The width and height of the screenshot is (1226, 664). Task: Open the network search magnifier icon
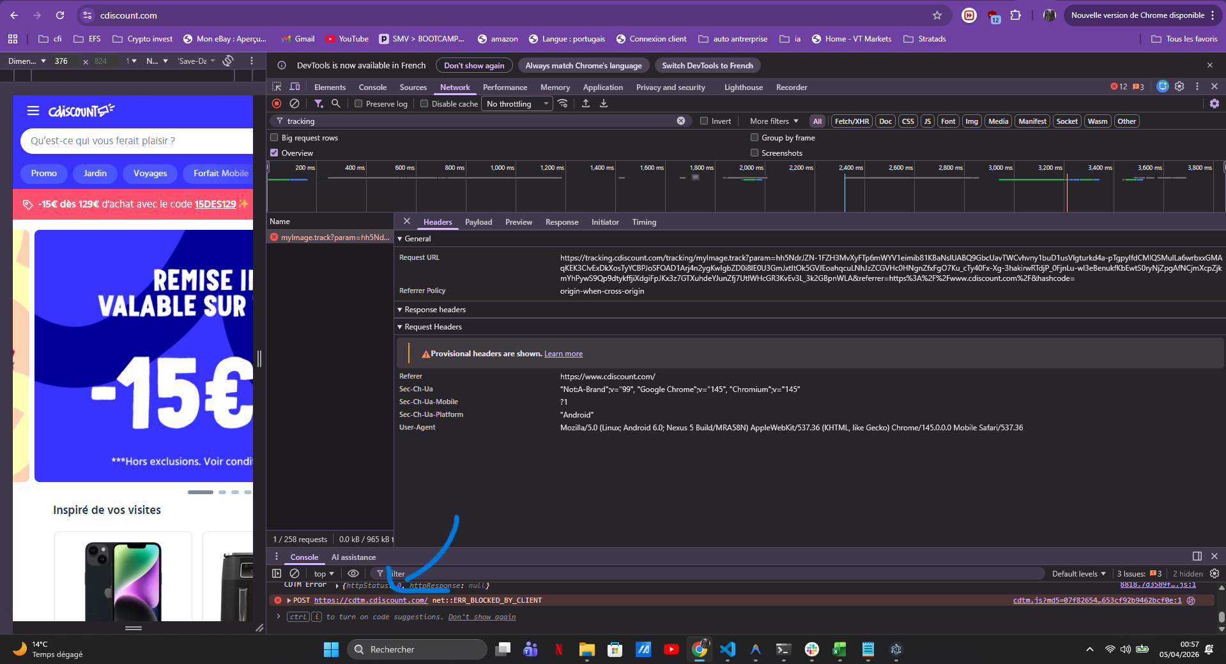pos(336,103)
